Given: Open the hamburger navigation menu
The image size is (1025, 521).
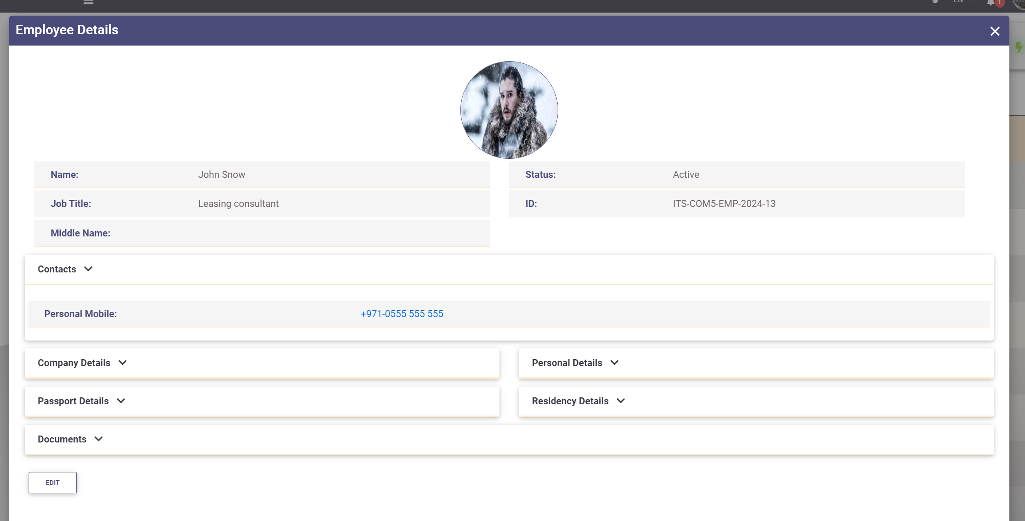Looking at the screenshot, I should click(88, 3).
